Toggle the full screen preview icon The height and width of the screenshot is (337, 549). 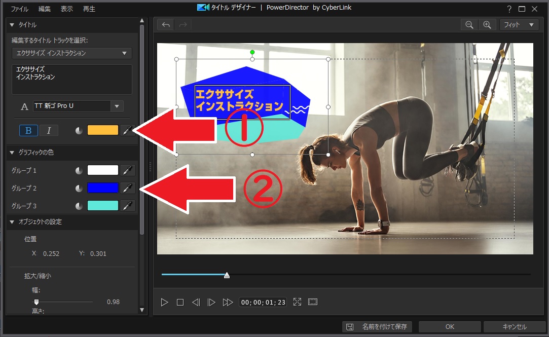[x=297, y=302]
